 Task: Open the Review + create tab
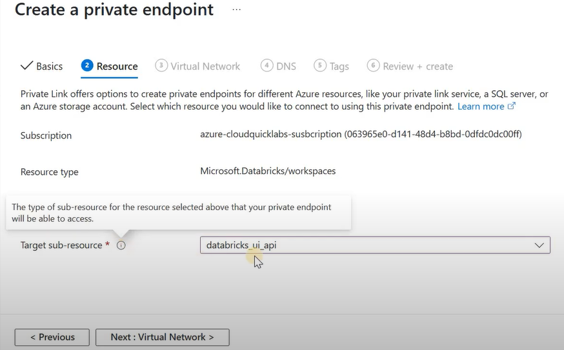(x=418, y=66)
